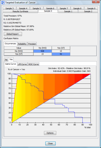Select the No (943) row label
This screenshot has height=148, width=101.
point(19,51)
